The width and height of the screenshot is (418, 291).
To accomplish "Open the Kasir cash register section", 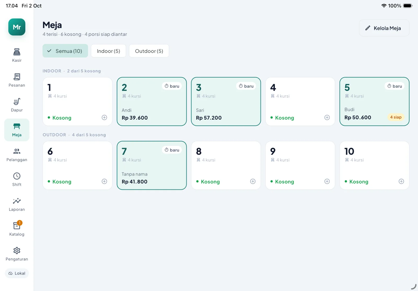I will (17, 55).
